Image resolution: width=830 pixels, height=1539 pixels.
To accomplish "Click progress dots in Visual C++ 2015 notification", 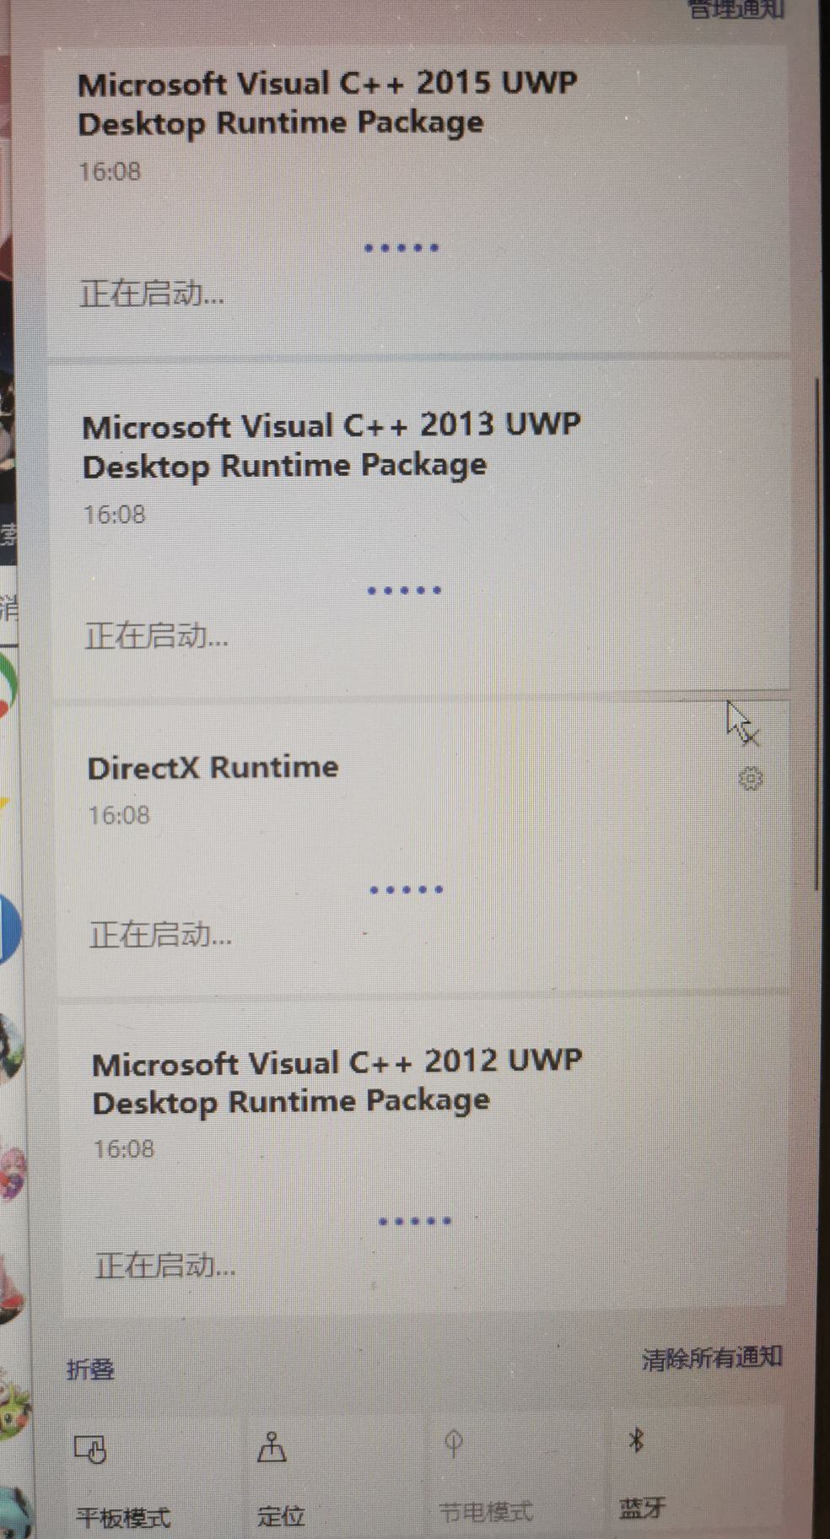I will pos(402,247).
